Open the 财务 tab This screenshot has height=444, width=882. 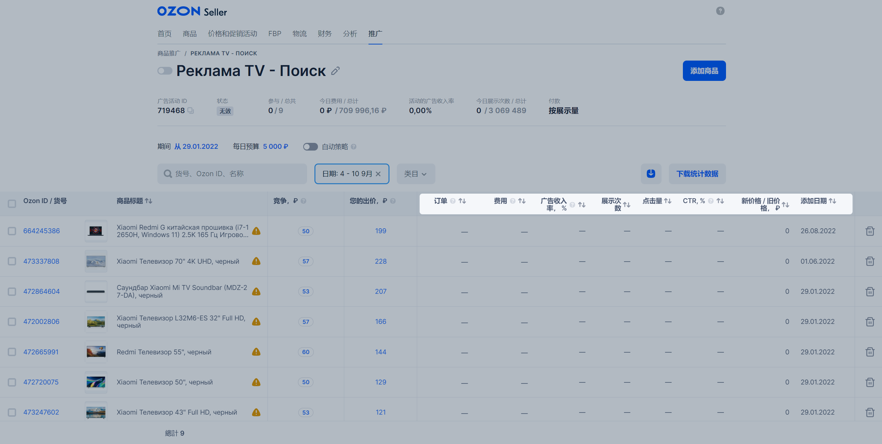[325, 34]
